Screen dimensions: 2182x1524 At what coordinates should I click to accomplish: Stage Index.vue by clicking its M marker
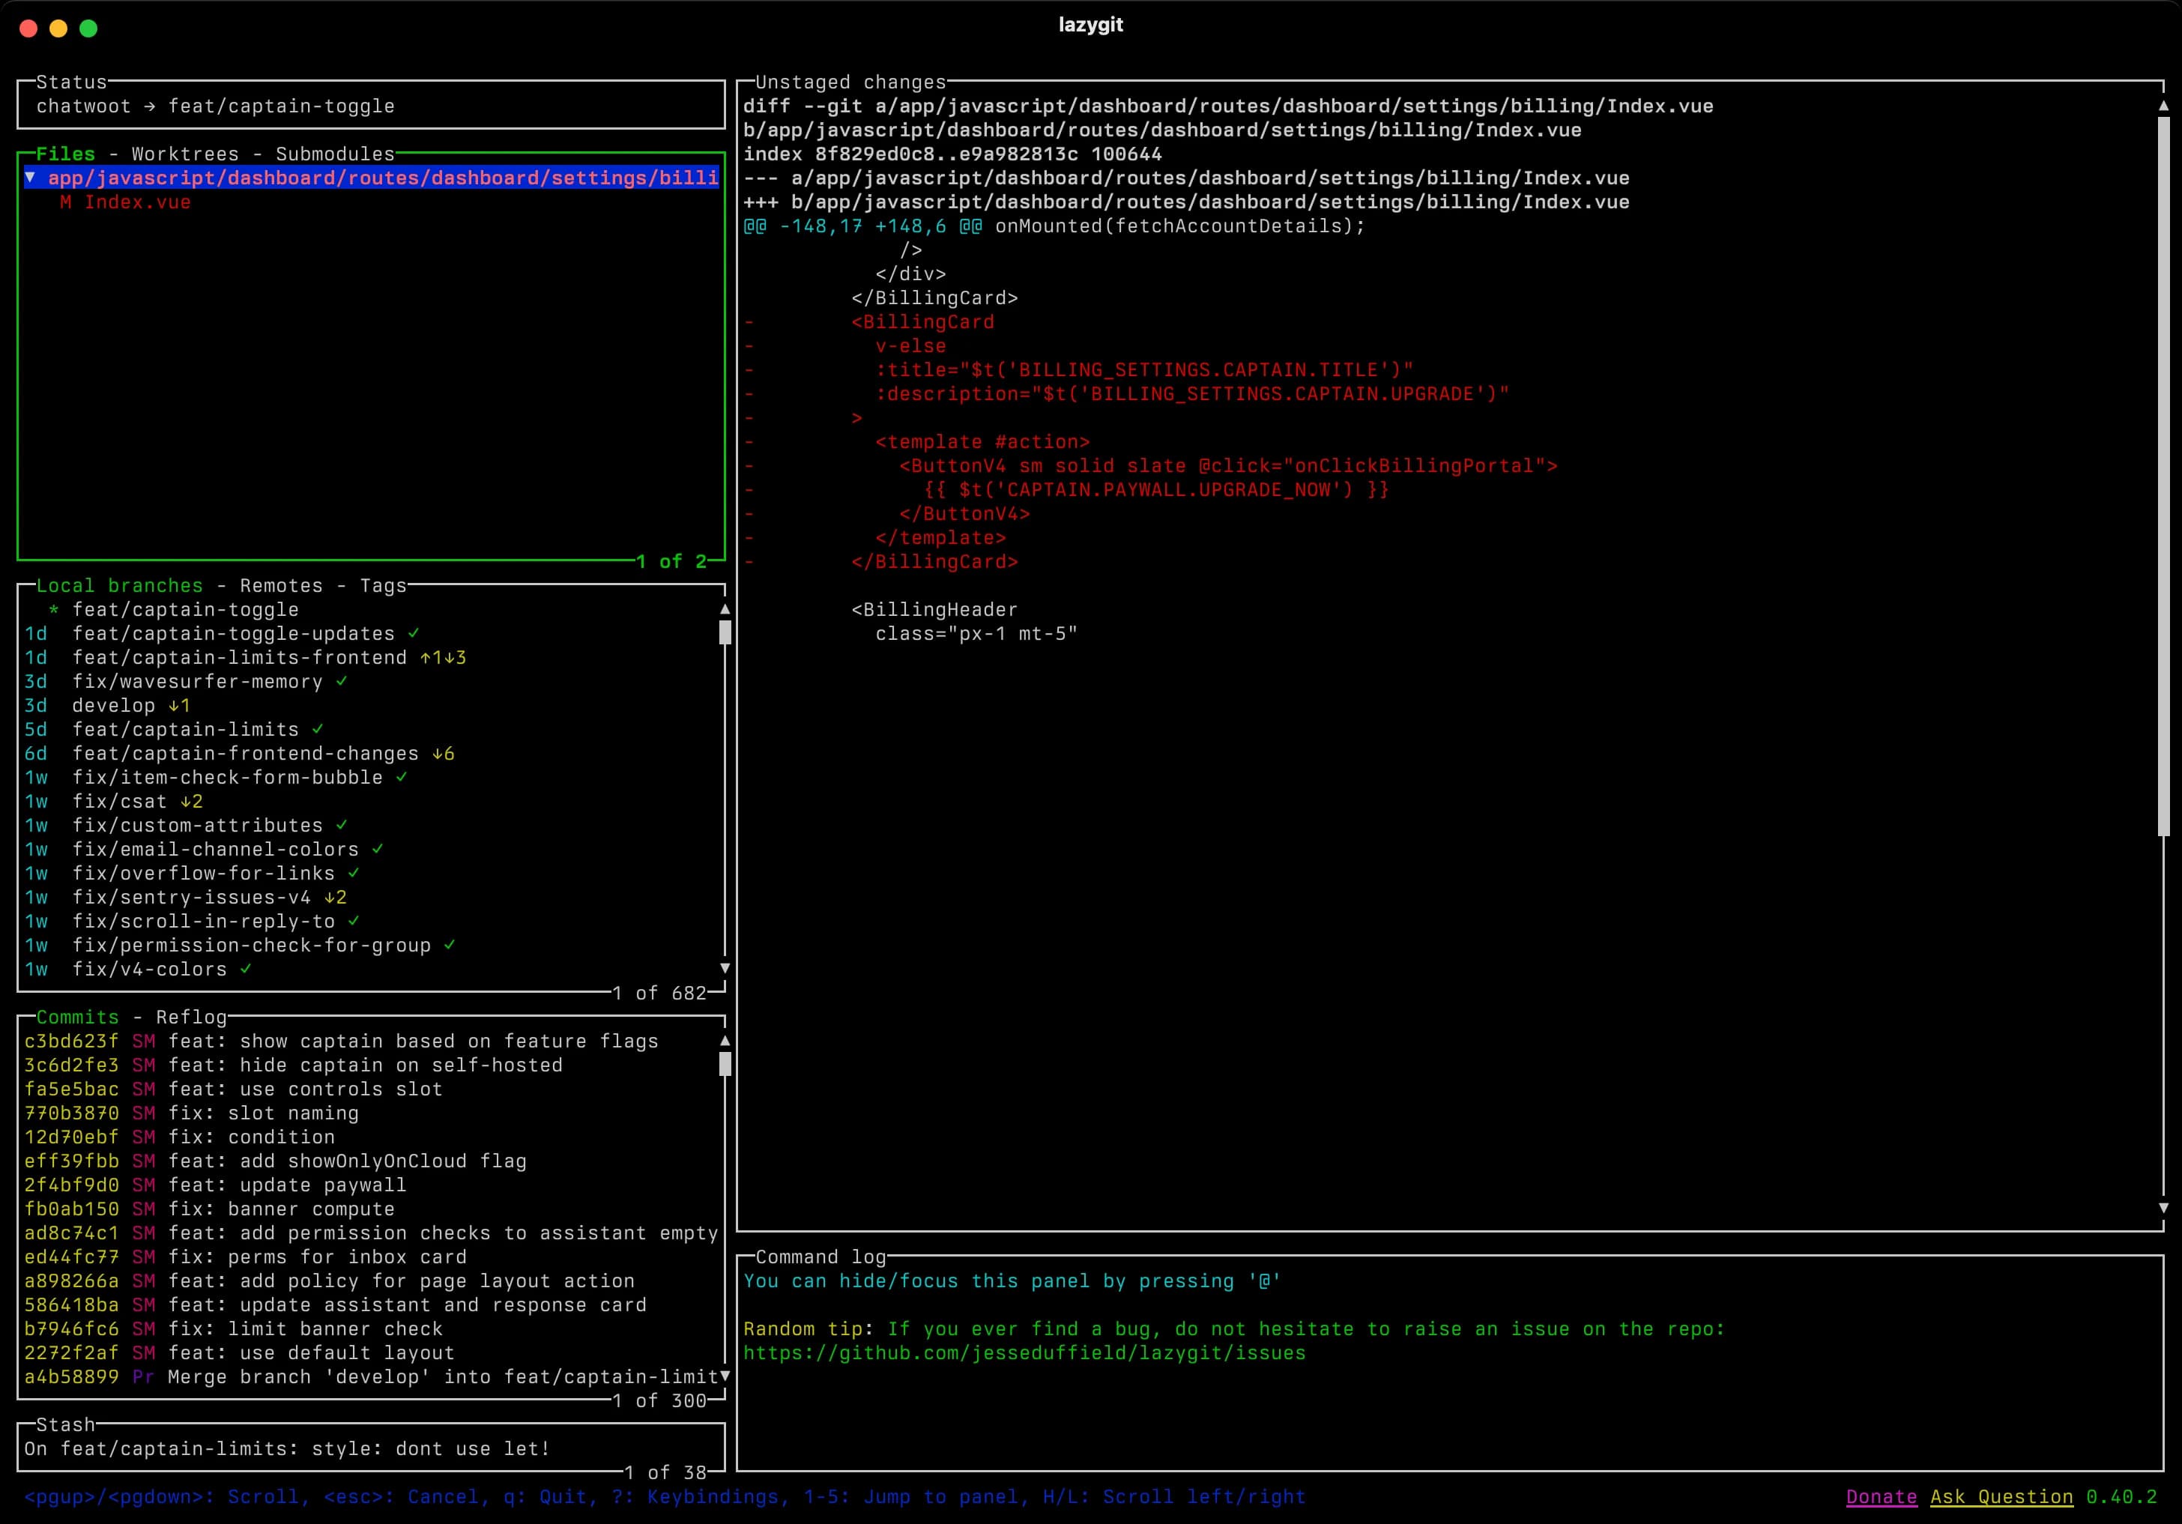(67, 202)
